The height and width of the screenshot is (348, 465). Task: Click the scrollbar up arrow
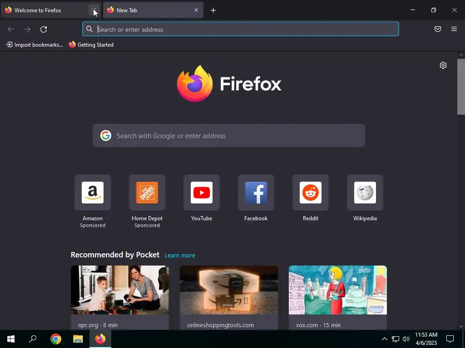(461, 55)
